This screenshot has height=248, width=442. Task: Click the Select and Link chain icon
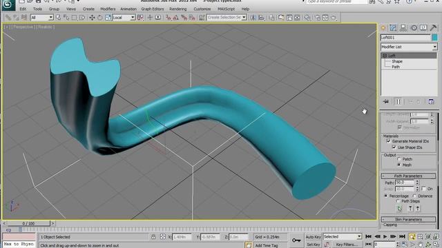pos(8,17)
